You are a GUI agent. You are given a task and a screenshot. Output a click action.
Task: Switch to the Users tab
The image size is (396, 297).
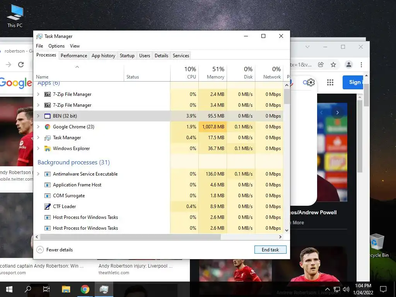click(x=145, y=56)
